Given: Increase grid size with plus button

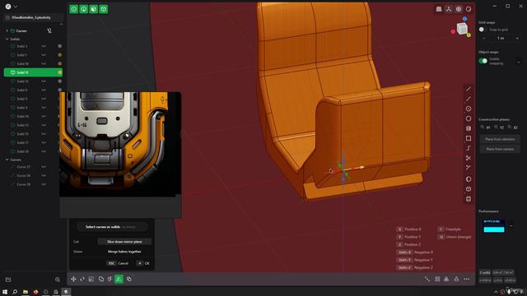Looking at the screenshot, I should 517,39.
